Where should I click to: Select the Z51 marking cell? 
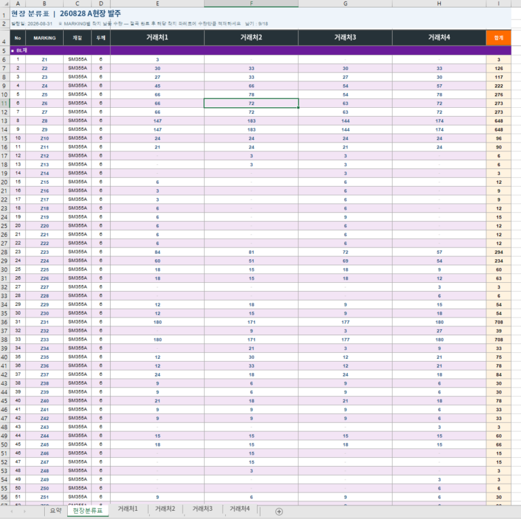45,497
